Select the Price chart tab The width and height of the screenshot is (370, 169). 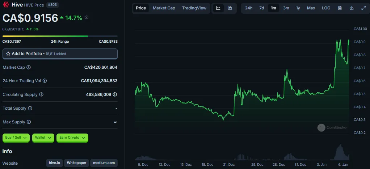(141, 8)
